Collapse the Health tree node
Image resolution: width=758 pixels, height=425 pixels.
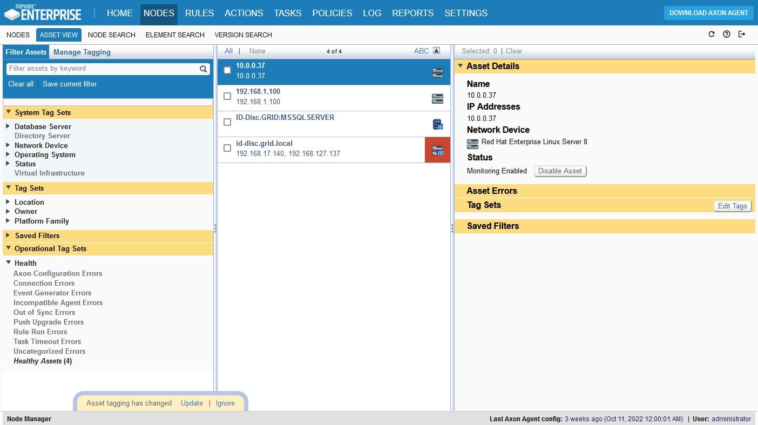pyautogui.click(x=9, y=263)
